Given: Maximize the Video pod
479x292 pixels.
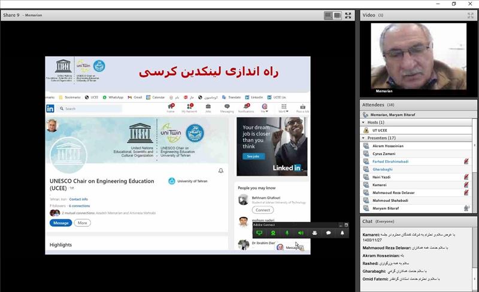Looking at the screenshot, I should point(470,16).
